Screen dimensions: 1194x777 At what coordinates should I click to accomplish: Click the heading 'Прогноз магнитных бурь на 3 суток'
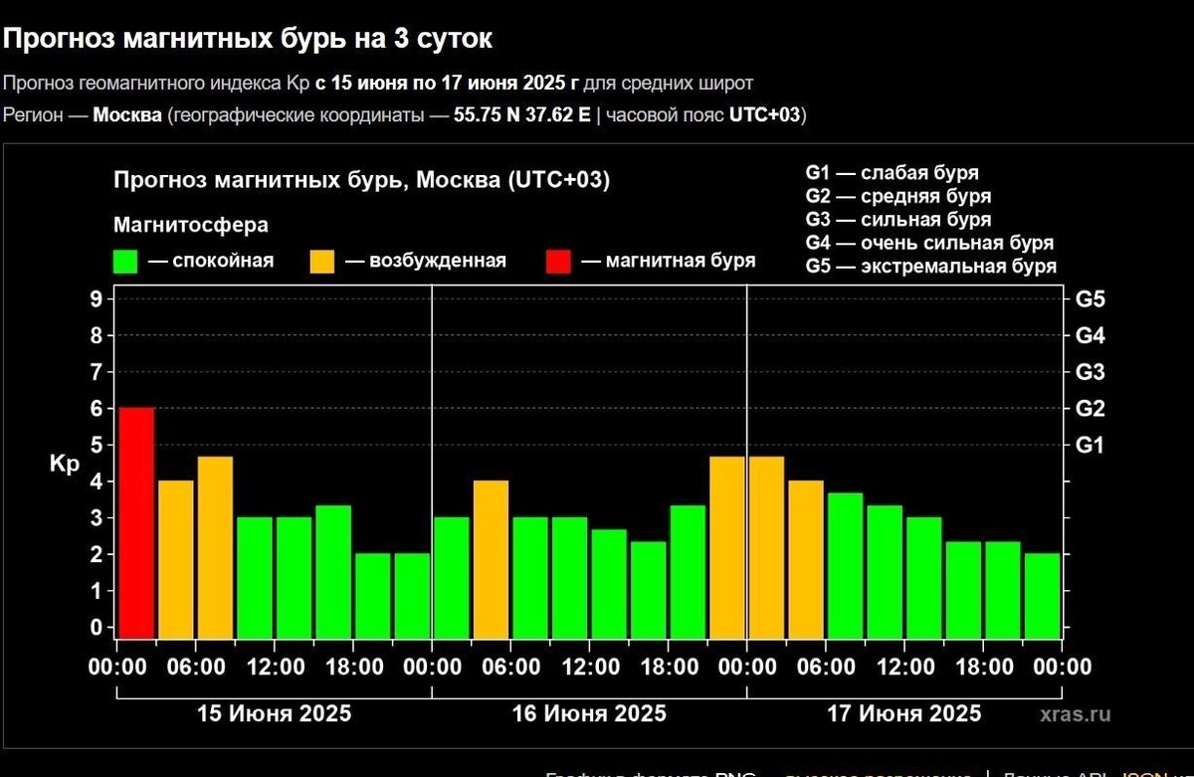(x=248, y=39)
